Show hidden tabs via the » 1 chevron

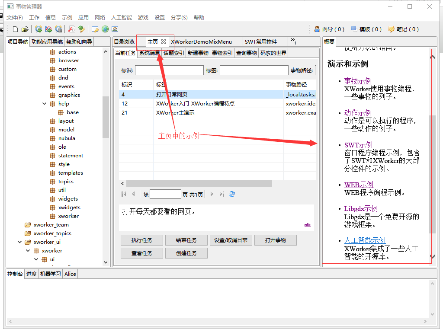click(x=294, y=41)
